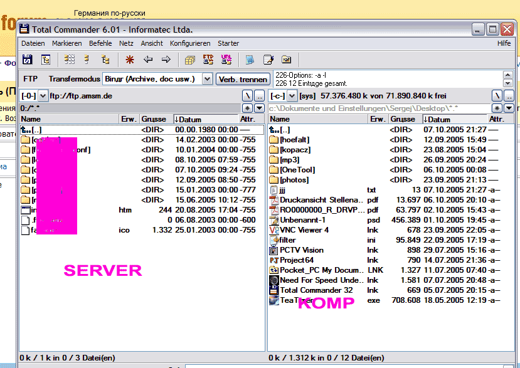Select the Druckansicht Stellena.. pdf file
The width and height of the screenshot is (520, 368).
385,200
